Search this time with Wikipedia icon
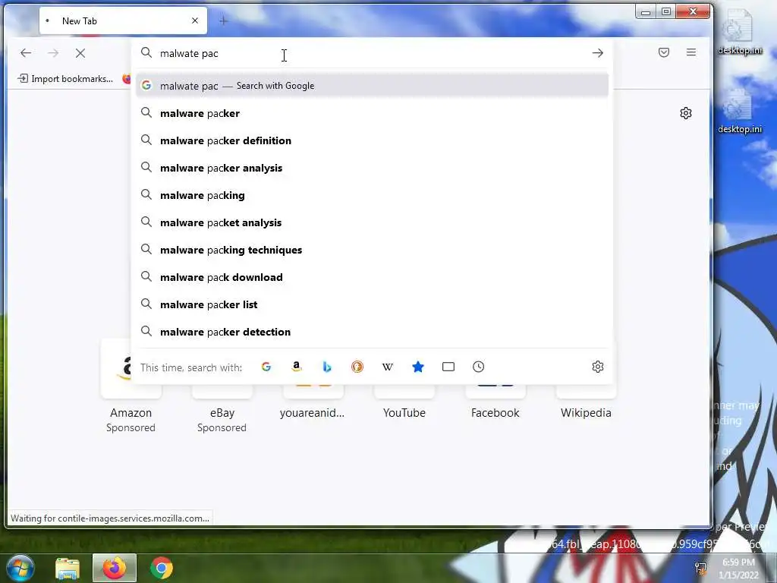777x583 pixels. coord(388,367)
